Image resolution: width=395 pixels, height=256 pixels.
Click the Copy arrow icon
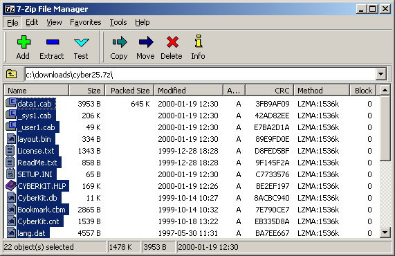(x=120, y=42)
